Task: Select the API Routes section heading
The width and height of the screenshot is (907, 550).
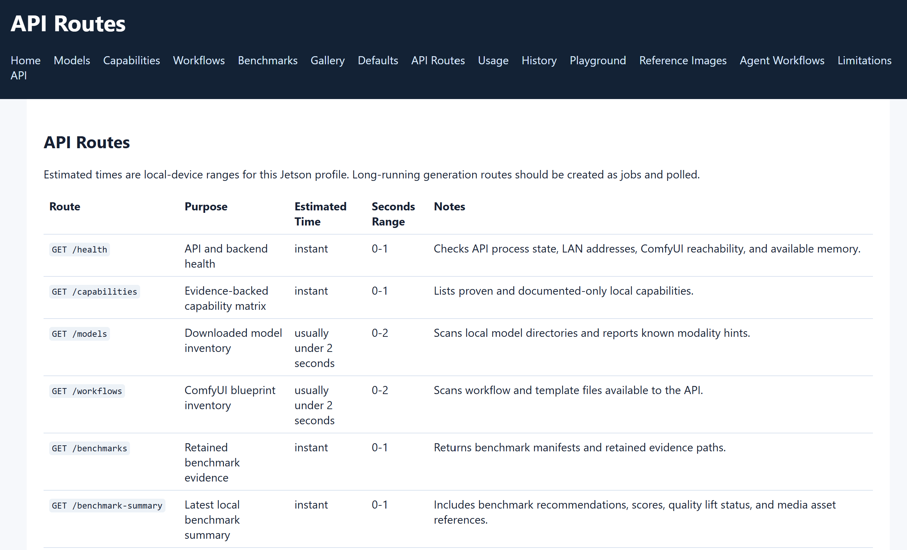Action: pos(86,142)
